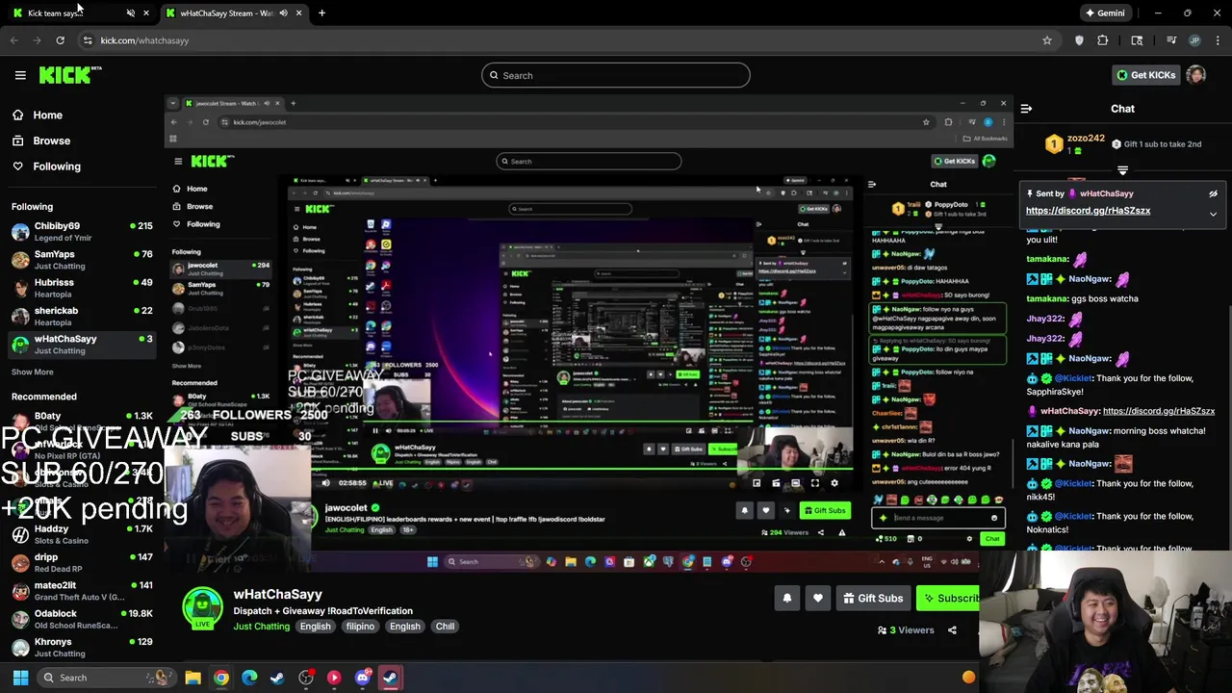This screenshot has width=1232, height=693.
Task: Select the Chill tag
Action: click(x=445, y=627)
